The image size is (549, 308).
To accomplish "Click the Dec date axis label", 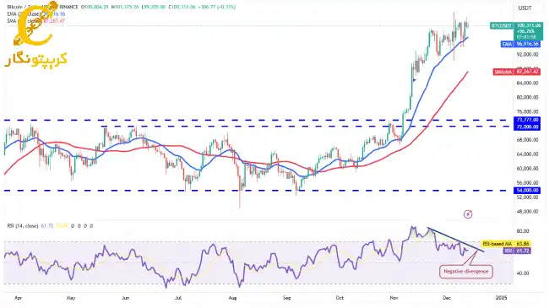I will (x=447, y=298).
